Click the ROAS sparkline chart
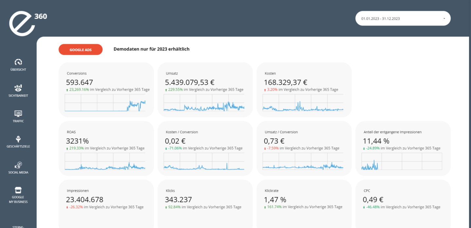 (105, 162)
